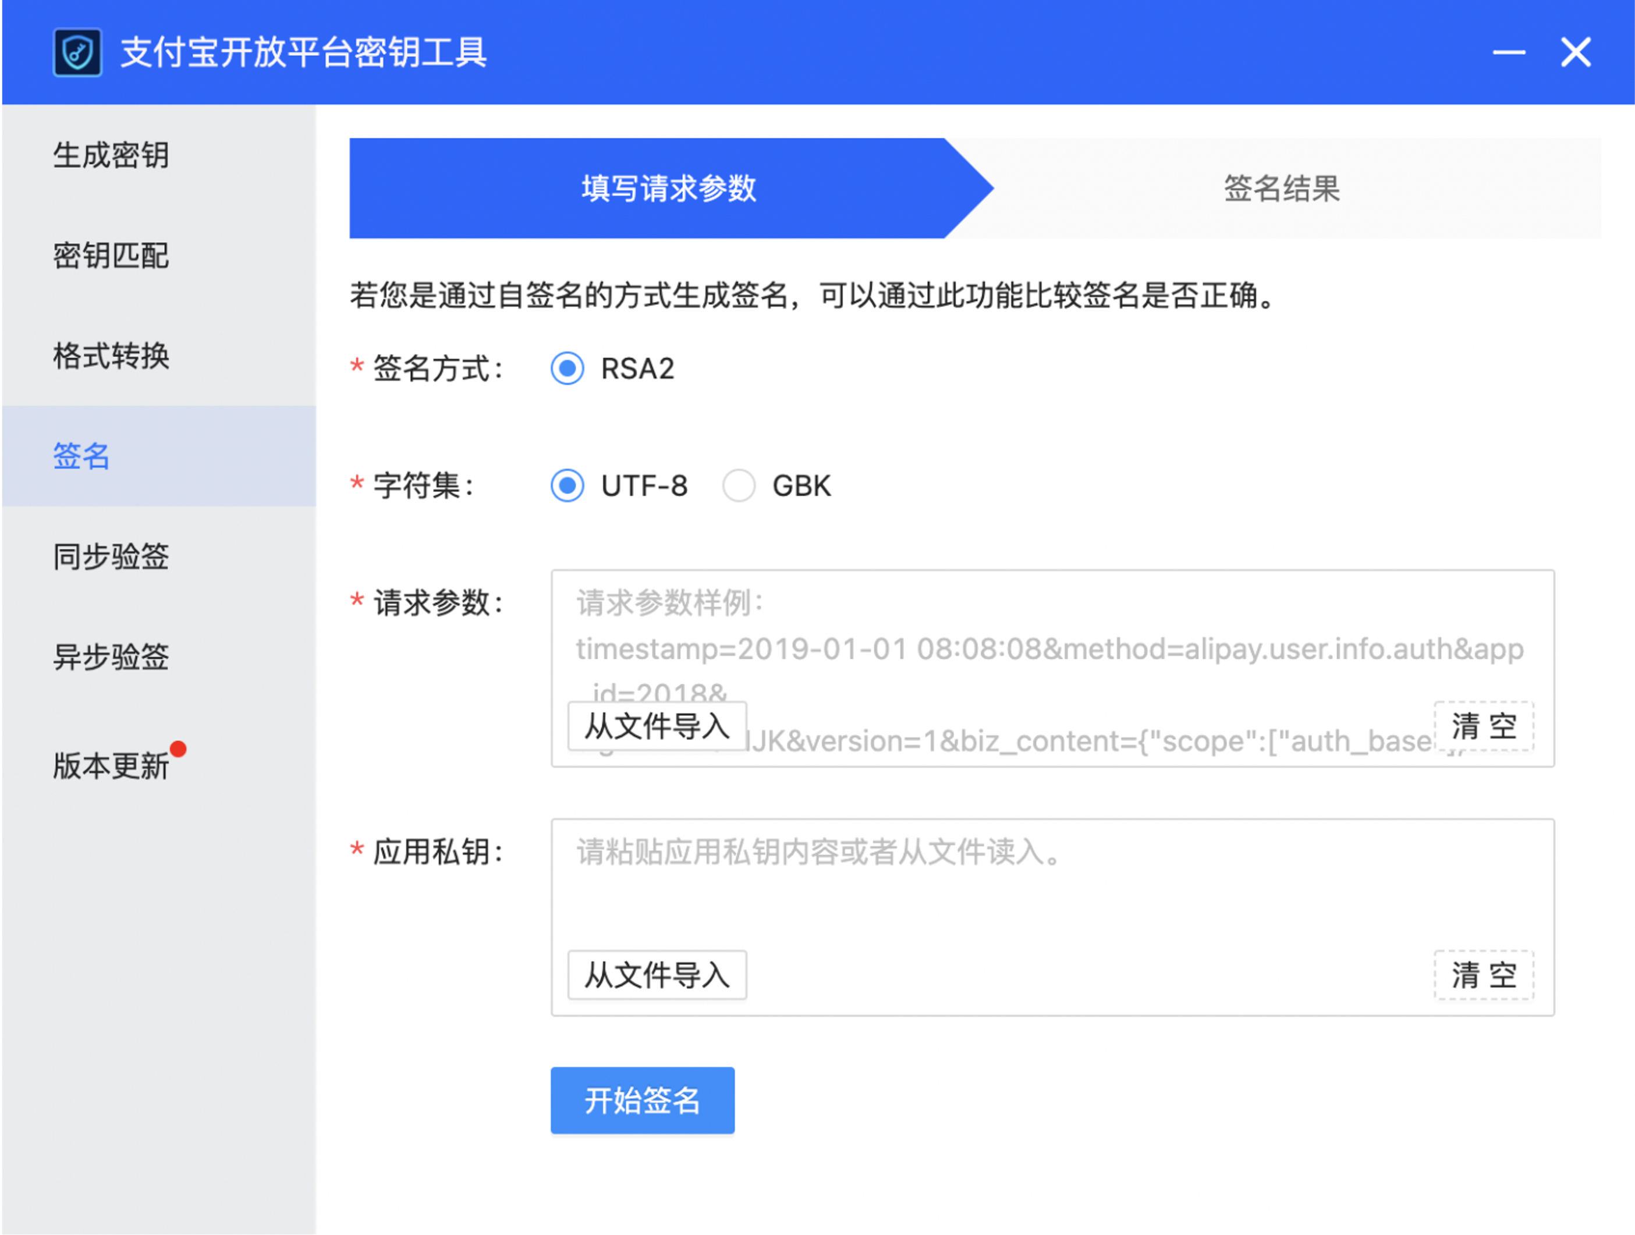Open the 生成密钥 sidebar section
Image resolution: width=1635 pixels, height=1235 pixels.
[x=159, y=155]
